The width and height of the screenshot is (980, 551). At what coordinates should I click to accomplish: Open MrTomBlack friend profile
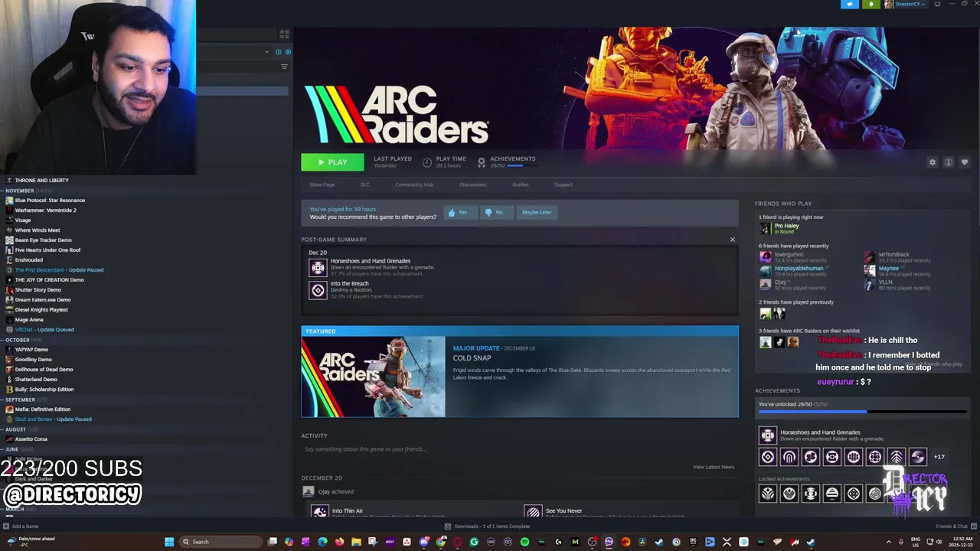[893, 254]
